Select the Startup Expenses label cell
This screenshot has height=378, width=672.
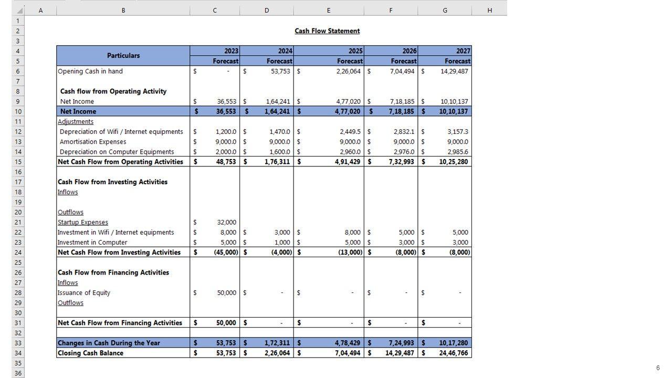[x=83, y=222]
